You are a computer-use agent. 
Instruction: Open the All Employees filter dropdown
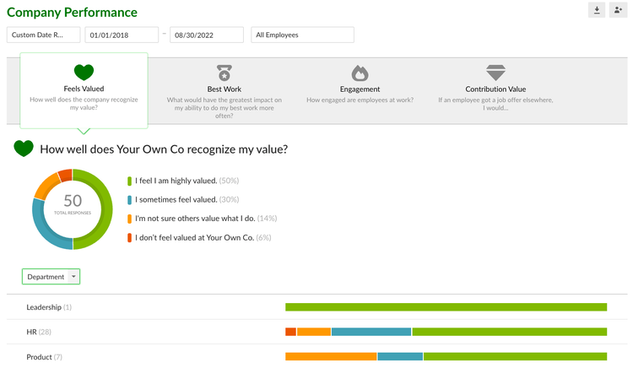click(x=302, y=35)
